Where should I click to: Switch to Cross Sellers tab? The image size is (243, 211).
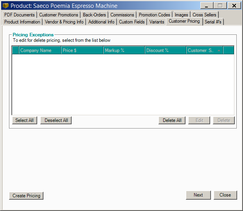[x=204, y=15]
